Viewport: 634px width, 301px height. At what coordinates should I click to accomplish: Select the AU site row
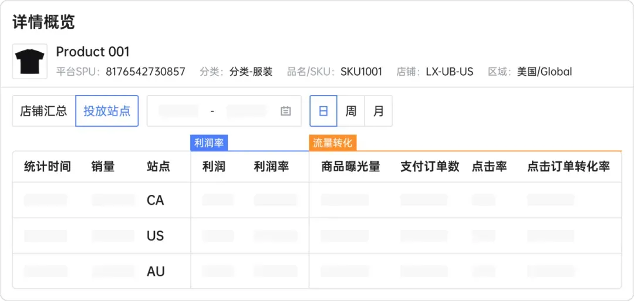pos(317,271)
